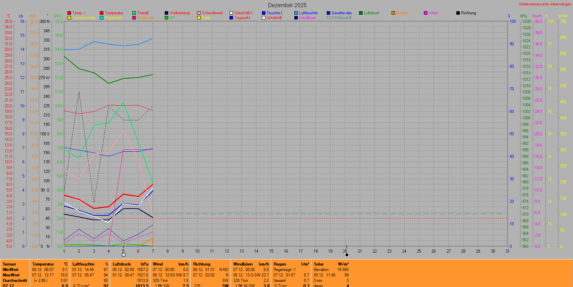This screenshot has width=573, height=287.
Task: Click the new moon symbol at day 20
Action: (347, 255)
